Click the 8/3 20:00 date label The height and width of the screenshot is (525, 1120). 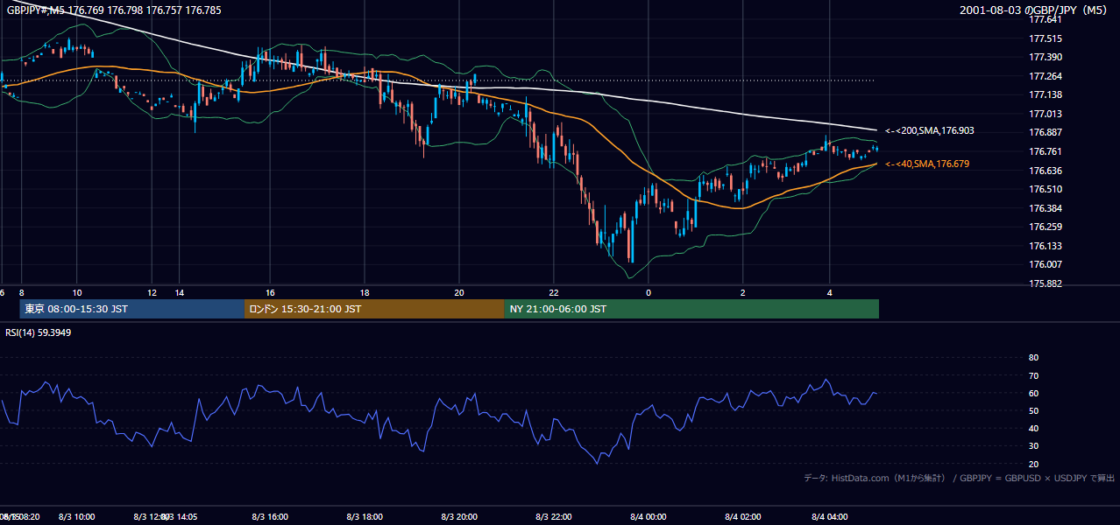[x=459, y=517]
